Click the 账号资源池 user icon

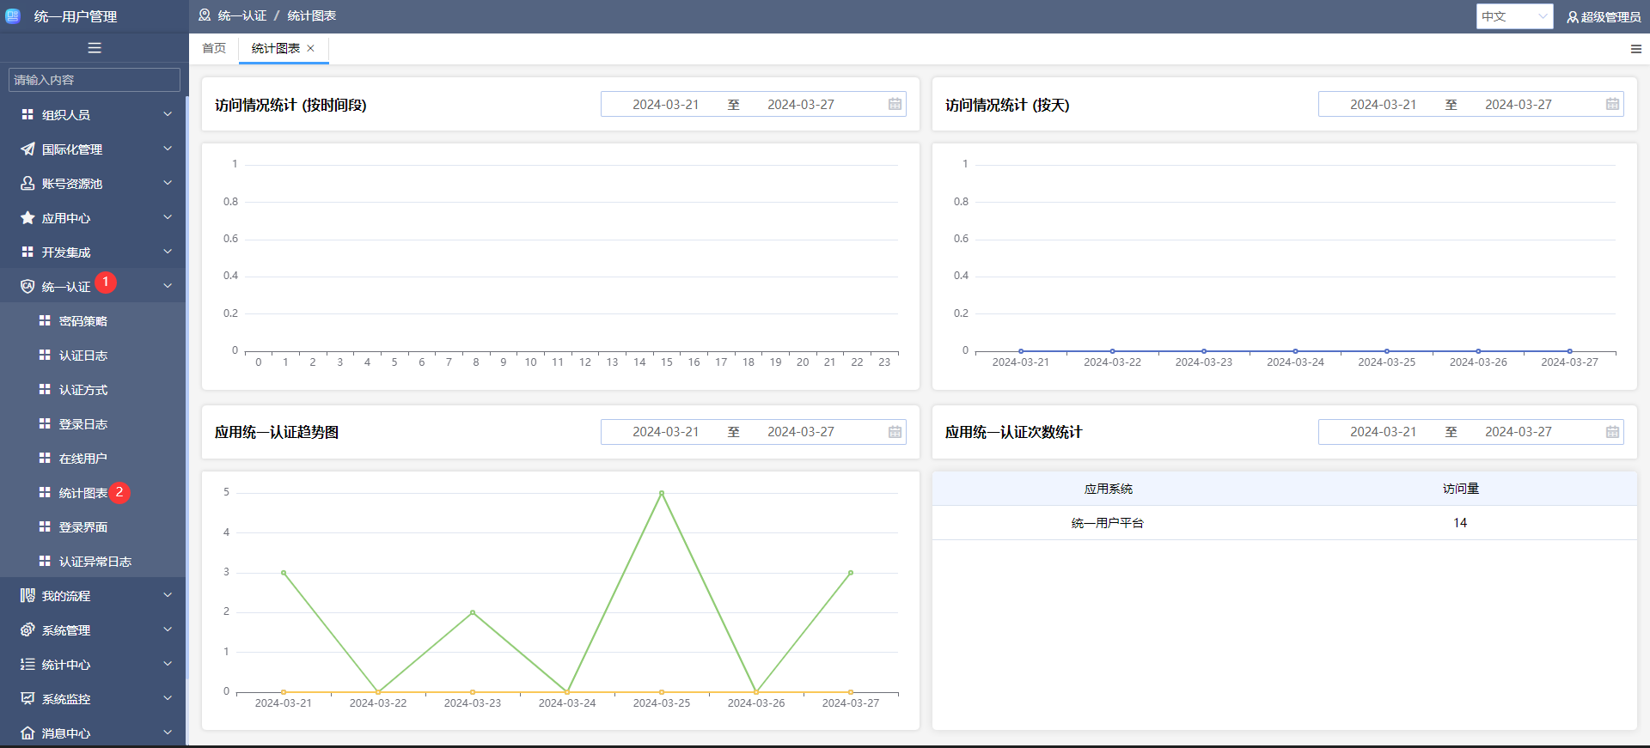(27, 183)
